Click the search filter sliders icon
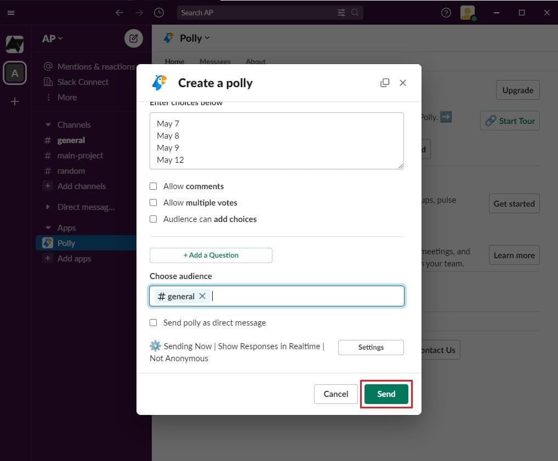This screenshot has height=461, width=558. point(341,13)
